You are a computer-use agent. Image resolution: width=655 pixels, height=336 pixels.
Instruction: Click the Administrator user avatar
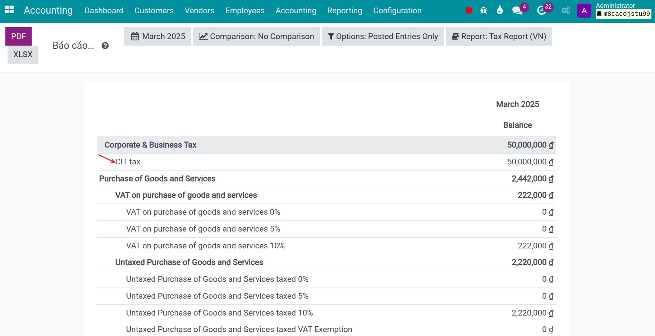point(584,10)
